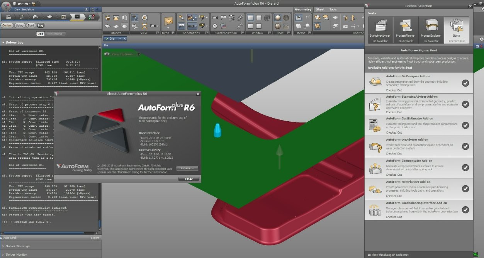484x258 pixels.
Task: Toggle the Auto Scroll checkbox
Action: click(x=2, y=238)
